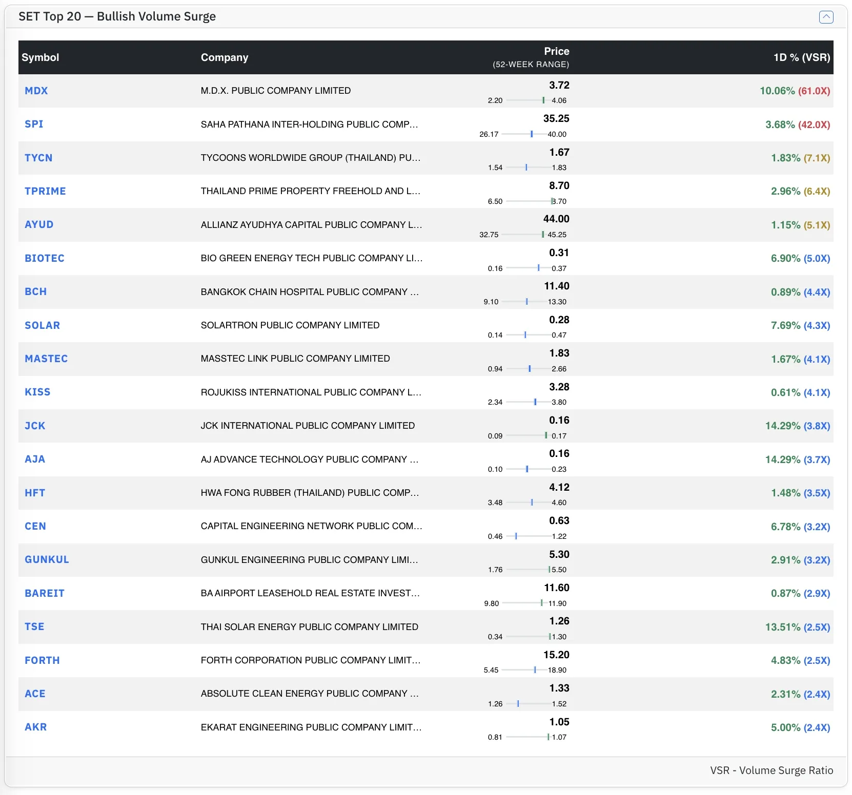The image size is (852, 795).
Task: Open the BCH symbol link
Action: click(x=36, y=291)
